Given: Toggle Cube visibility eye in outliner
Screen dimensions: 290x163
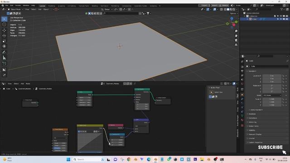Looking at the screenshot, I should (x=281, y=19).
